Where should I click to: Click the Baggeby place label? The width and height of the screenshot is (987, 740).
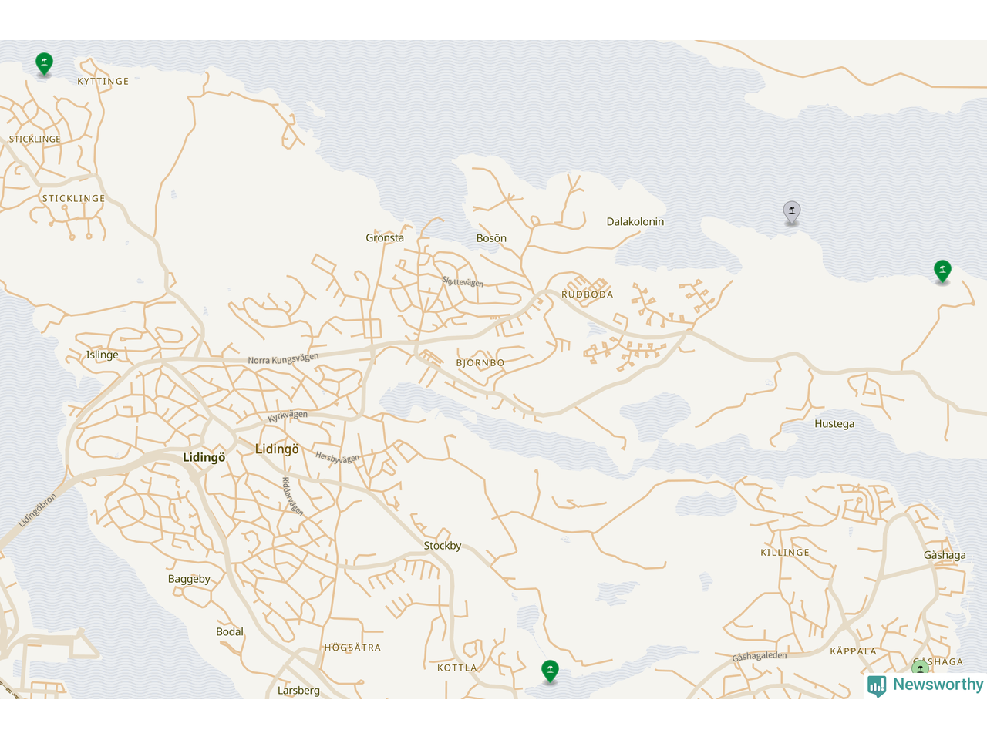pos(189,579)
